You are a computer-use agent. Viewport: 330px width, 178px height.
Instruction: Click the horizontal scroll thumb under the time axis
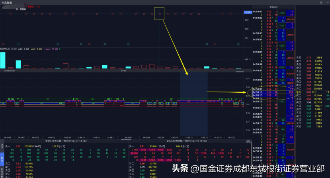coord(126,139)
